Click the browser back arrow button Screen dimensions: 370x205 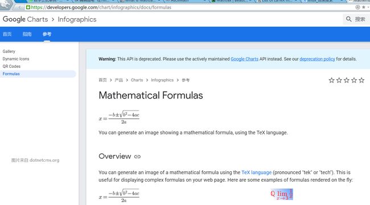20,7
